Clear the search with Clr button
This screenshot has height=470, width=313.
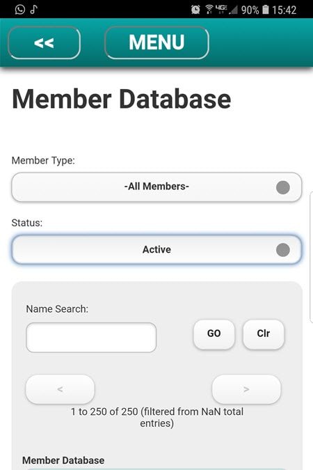coord(264,334)
